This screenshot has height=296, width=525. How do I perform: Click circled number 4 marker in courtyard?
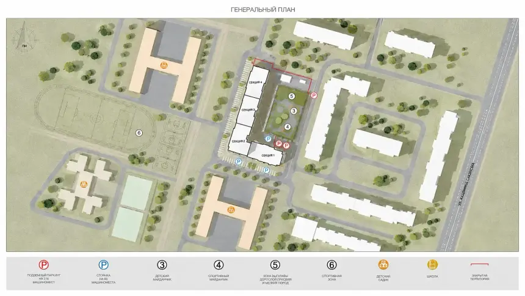[x=287, y=127]
